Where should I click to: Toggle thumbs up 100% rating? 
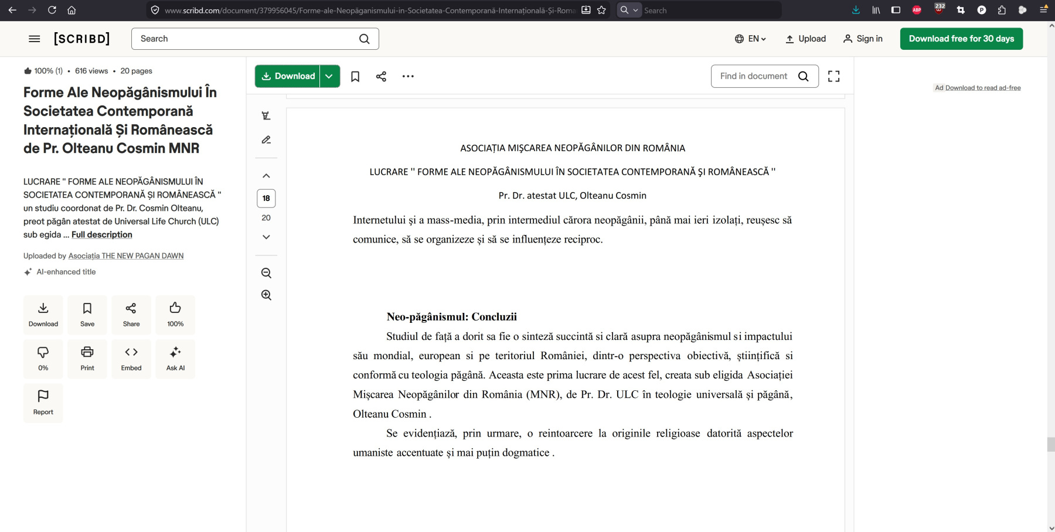175,315
